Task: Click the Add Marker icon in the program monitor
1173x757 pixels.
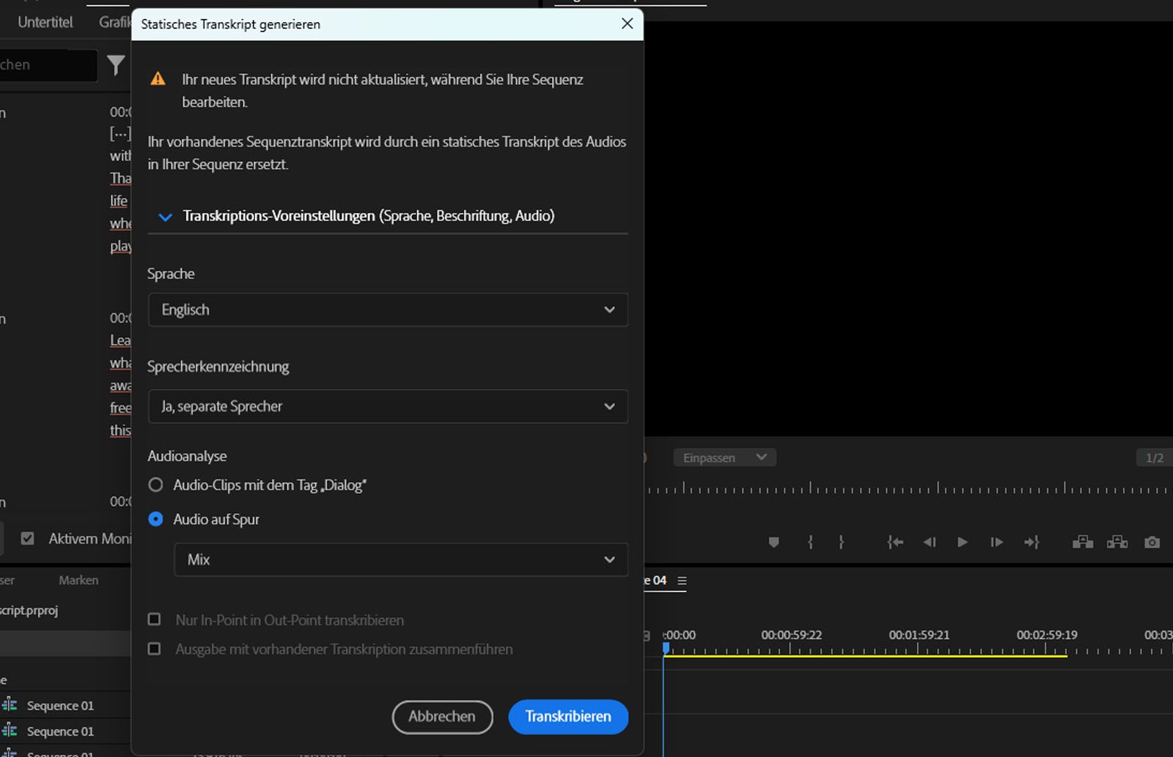Action: (773, 542)
